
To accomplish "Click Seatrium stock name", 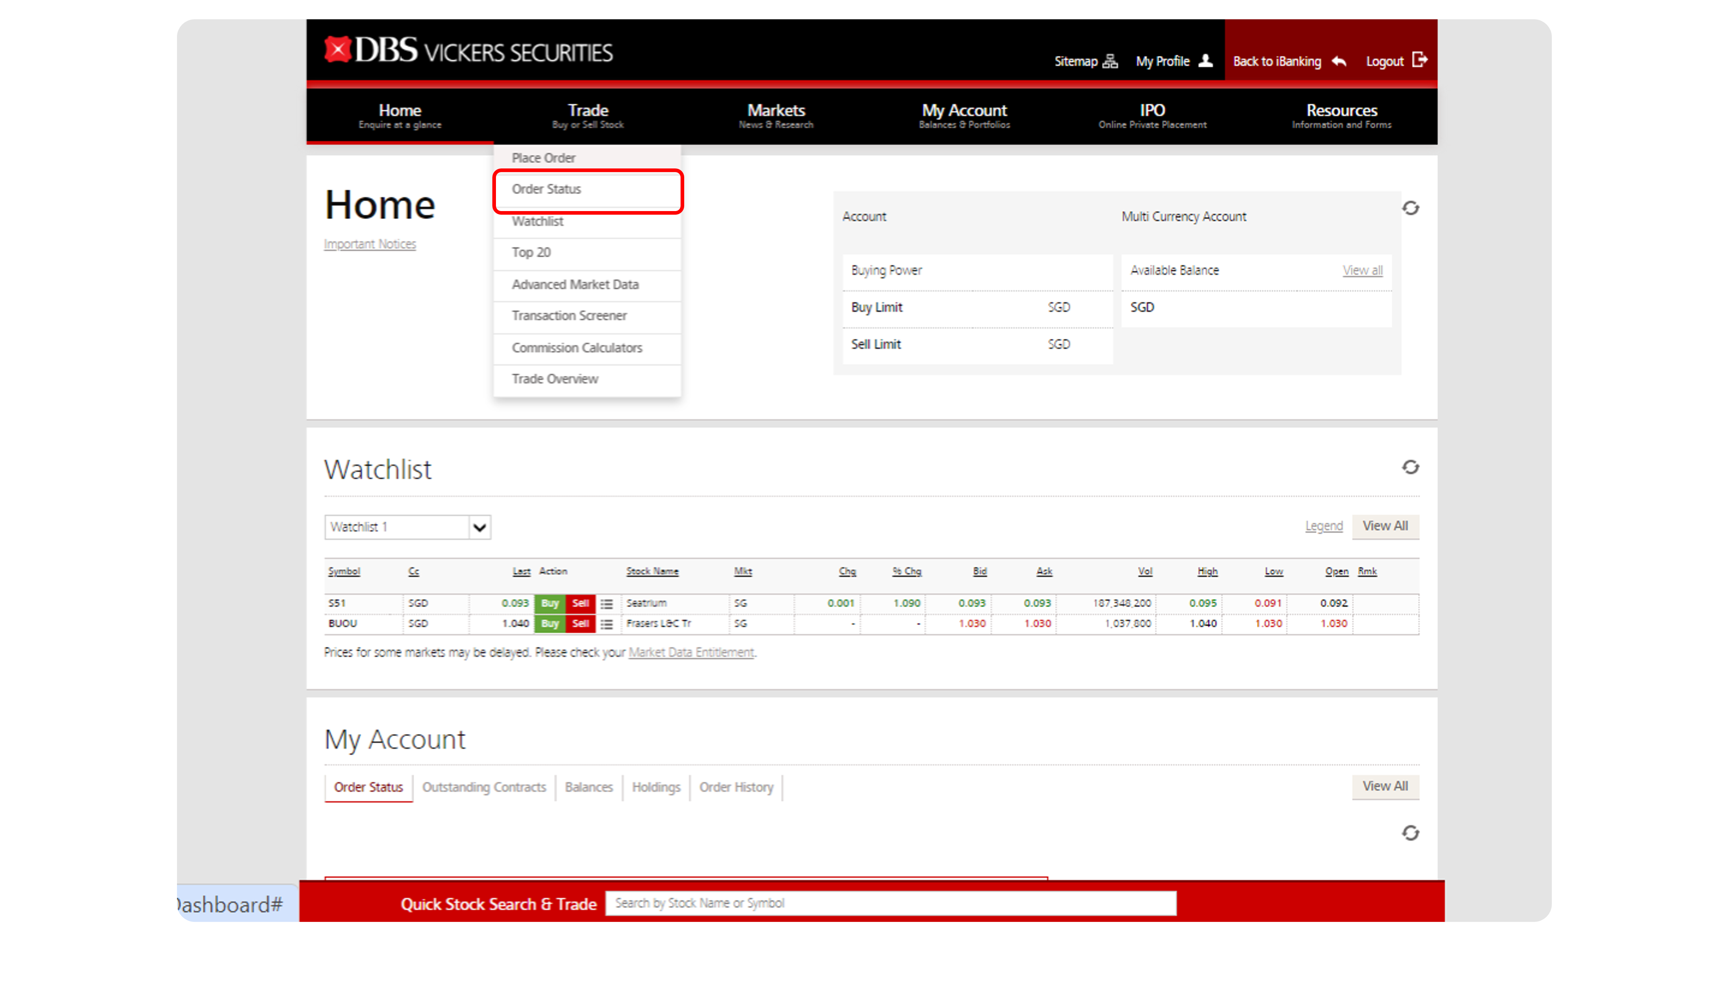I will (646, 603).
